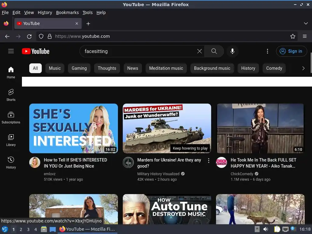Switch to workspace 2

[x=21, y=229]
